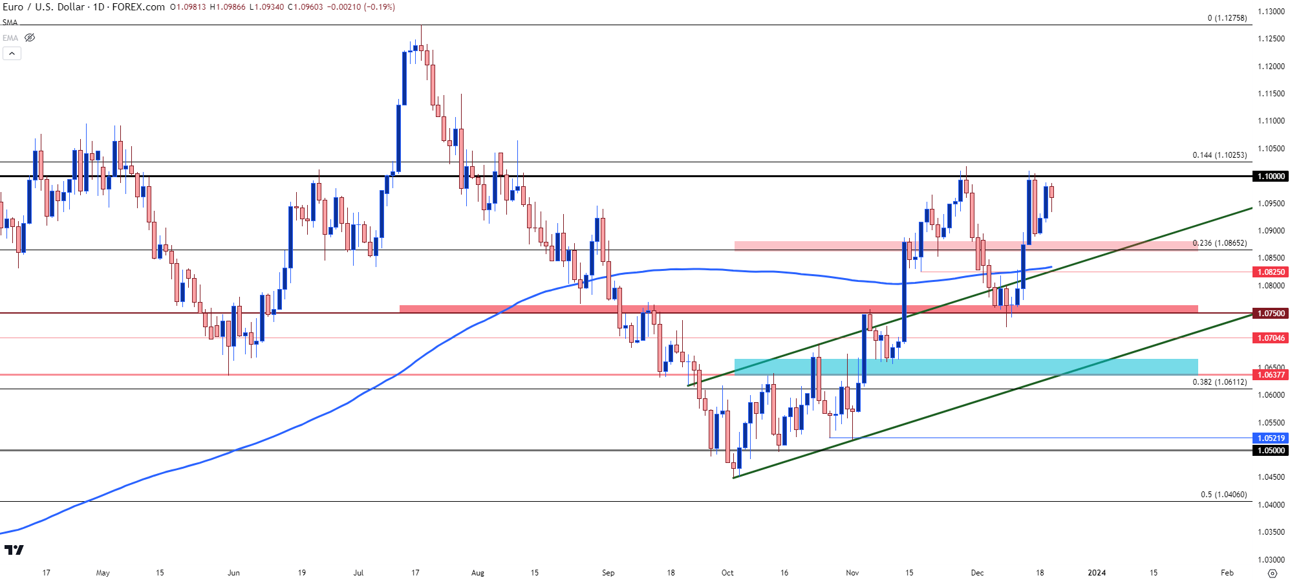This screenshot has height=580, width=1290.
Task: Select the Feb label on time axis
Action: coord(1227,573)
